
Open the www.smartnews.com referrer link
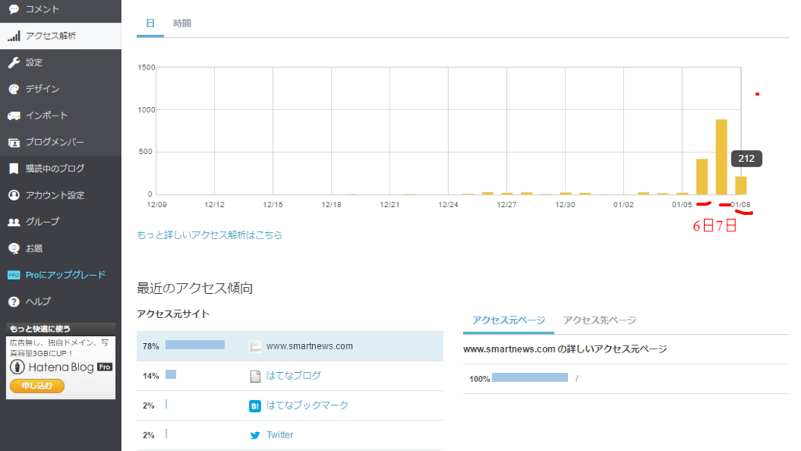[310, 346]
